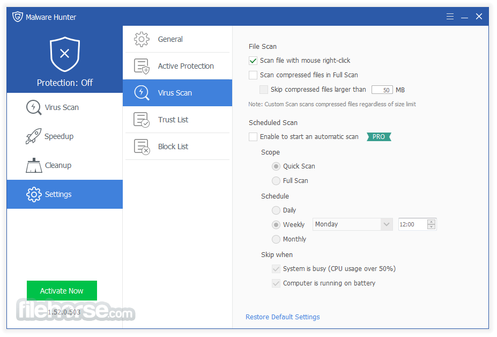Open the Block List settings tab
The height and width of the screenshot is (337, 497).
pos(177,146)
